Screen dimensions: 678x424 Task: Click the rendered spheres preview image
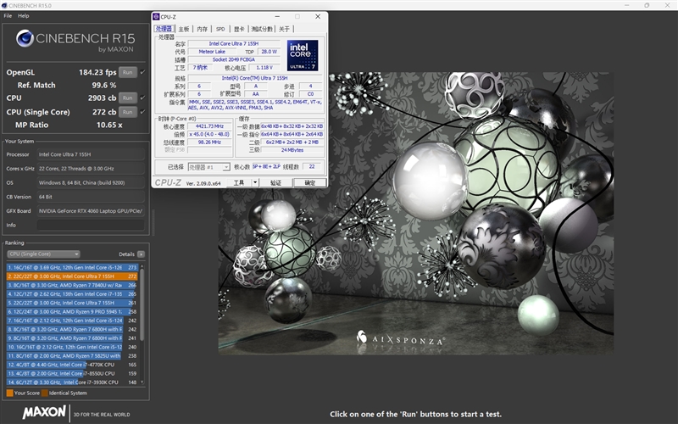pos(416,214)
